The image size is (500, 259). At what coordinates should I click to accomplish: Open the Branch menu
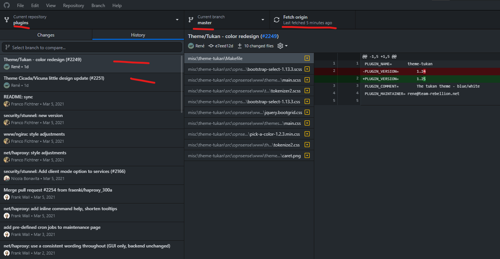[x=98, y=6]
